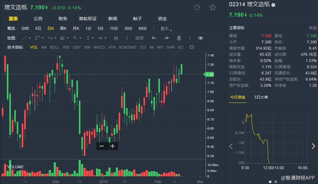Enable the BOLL indicator
Viewport: 318px width, 184px height.
click(x=55, y=47)
